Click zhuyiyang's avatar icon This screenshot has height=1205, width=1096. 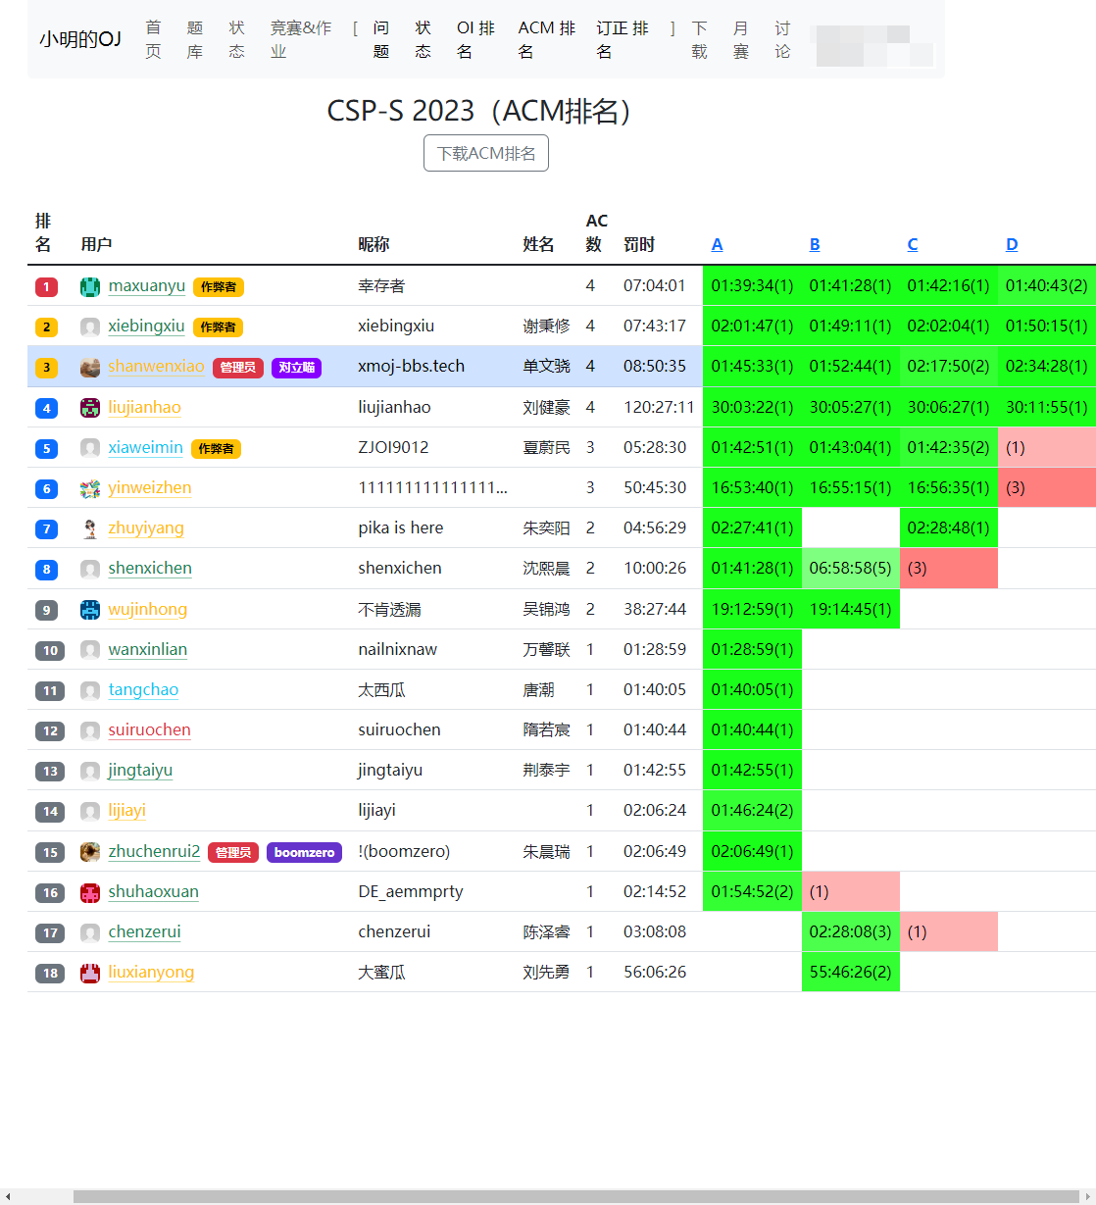click(x=90, y=528)
